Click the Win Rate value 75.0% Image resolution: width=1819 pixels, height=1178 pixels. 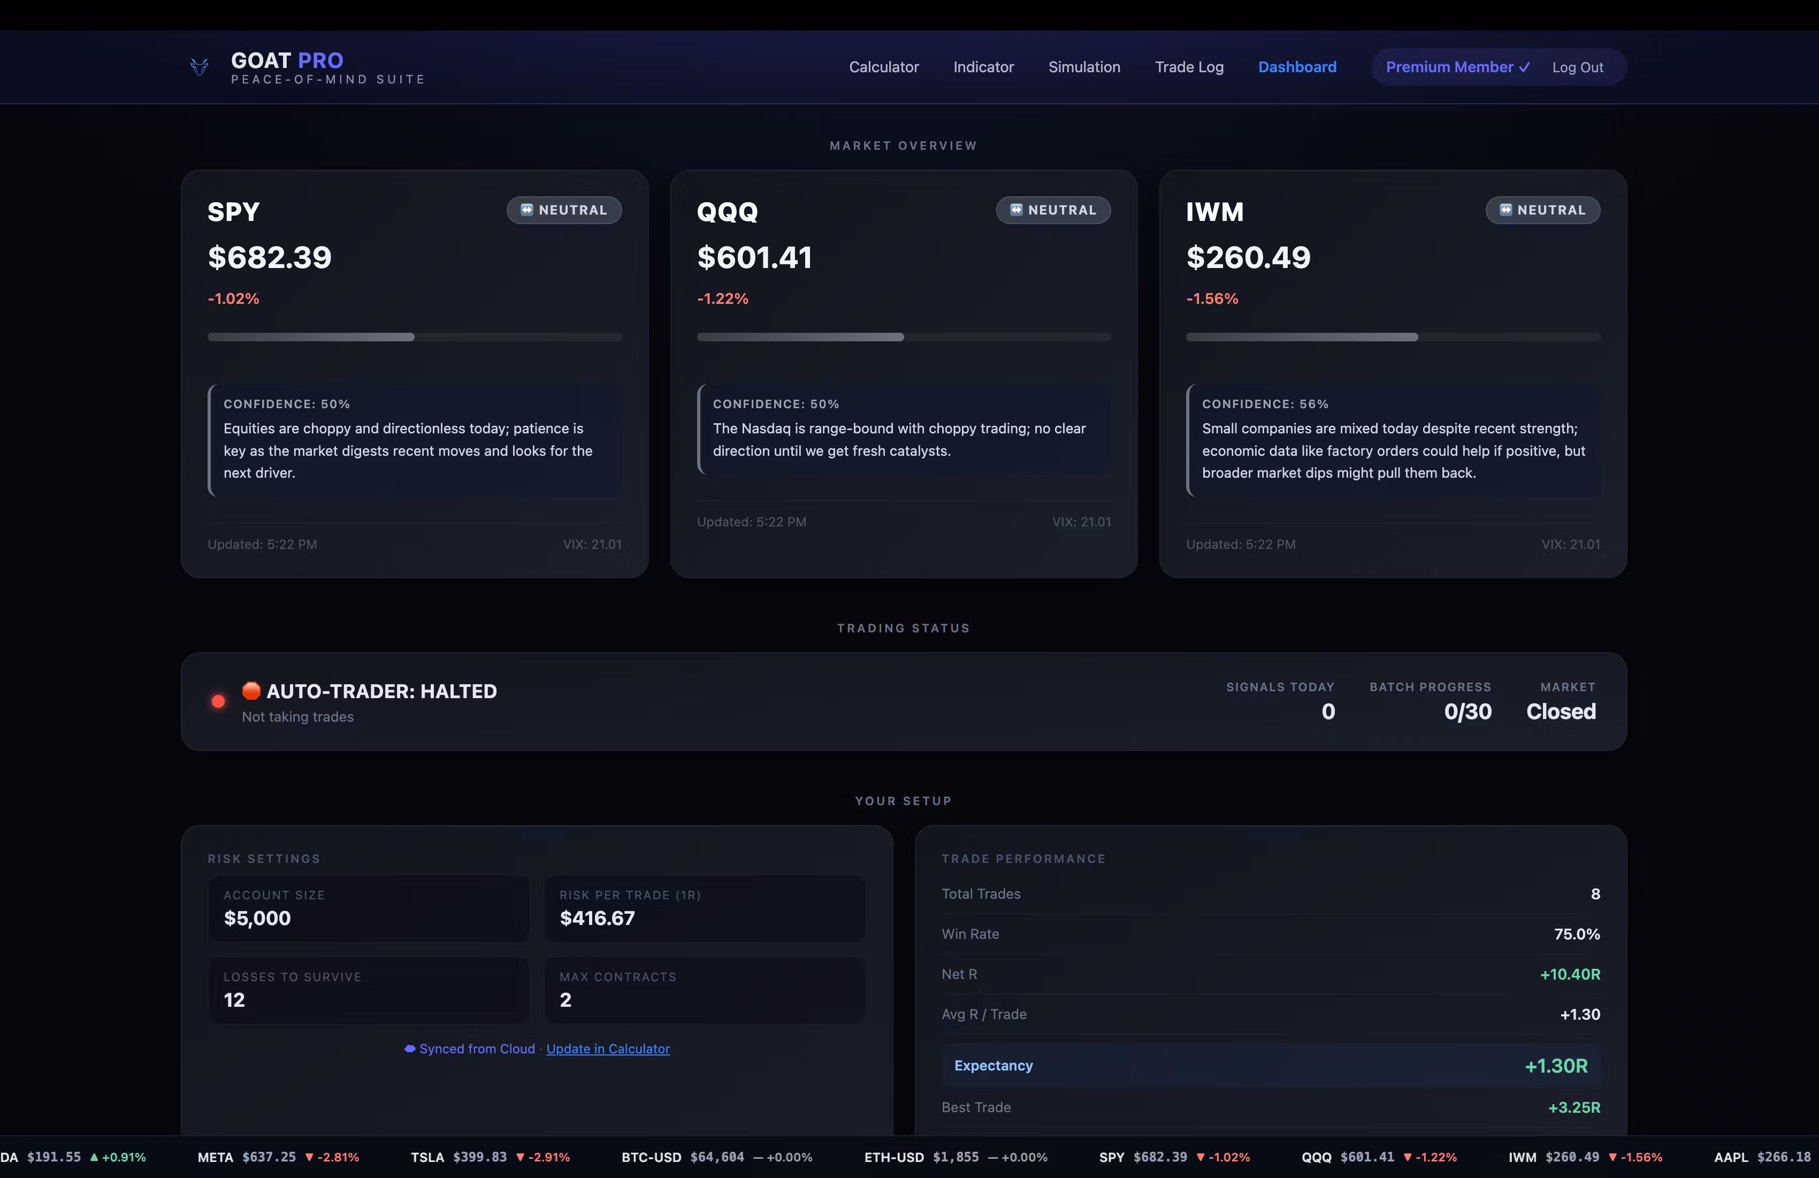coord(1577,934)
